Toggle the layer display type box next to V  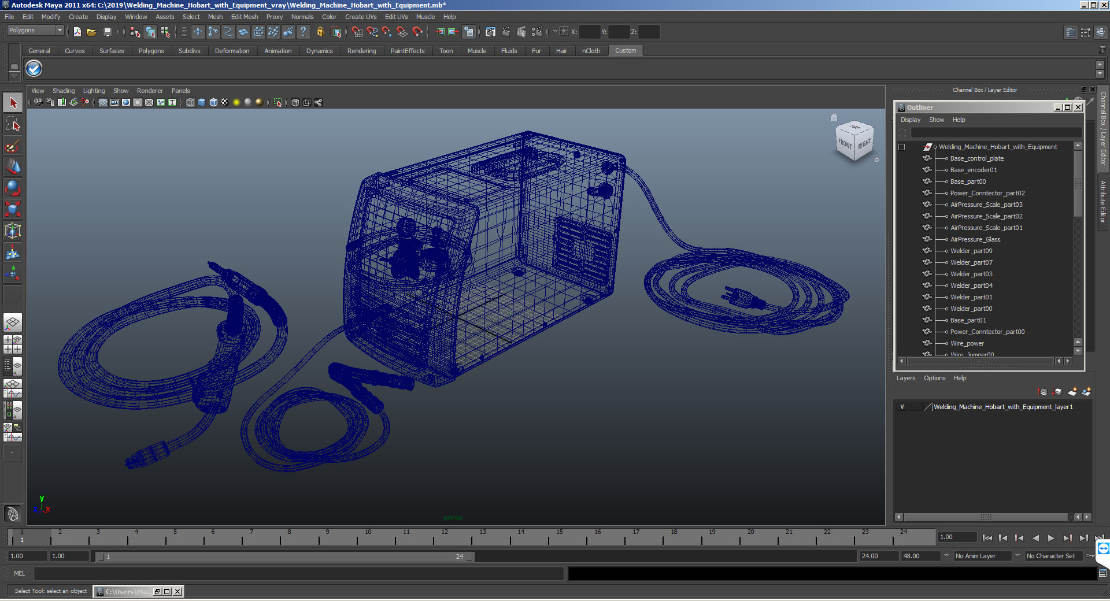915,407
